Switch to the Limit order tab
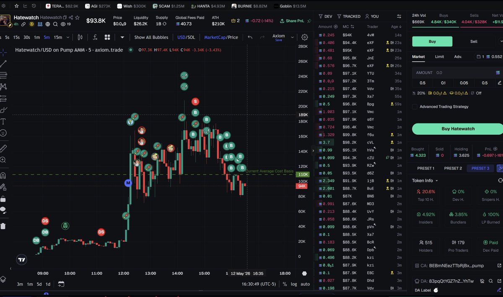Image resolution: width=503 pixels, height=297 pixels. 439,56
